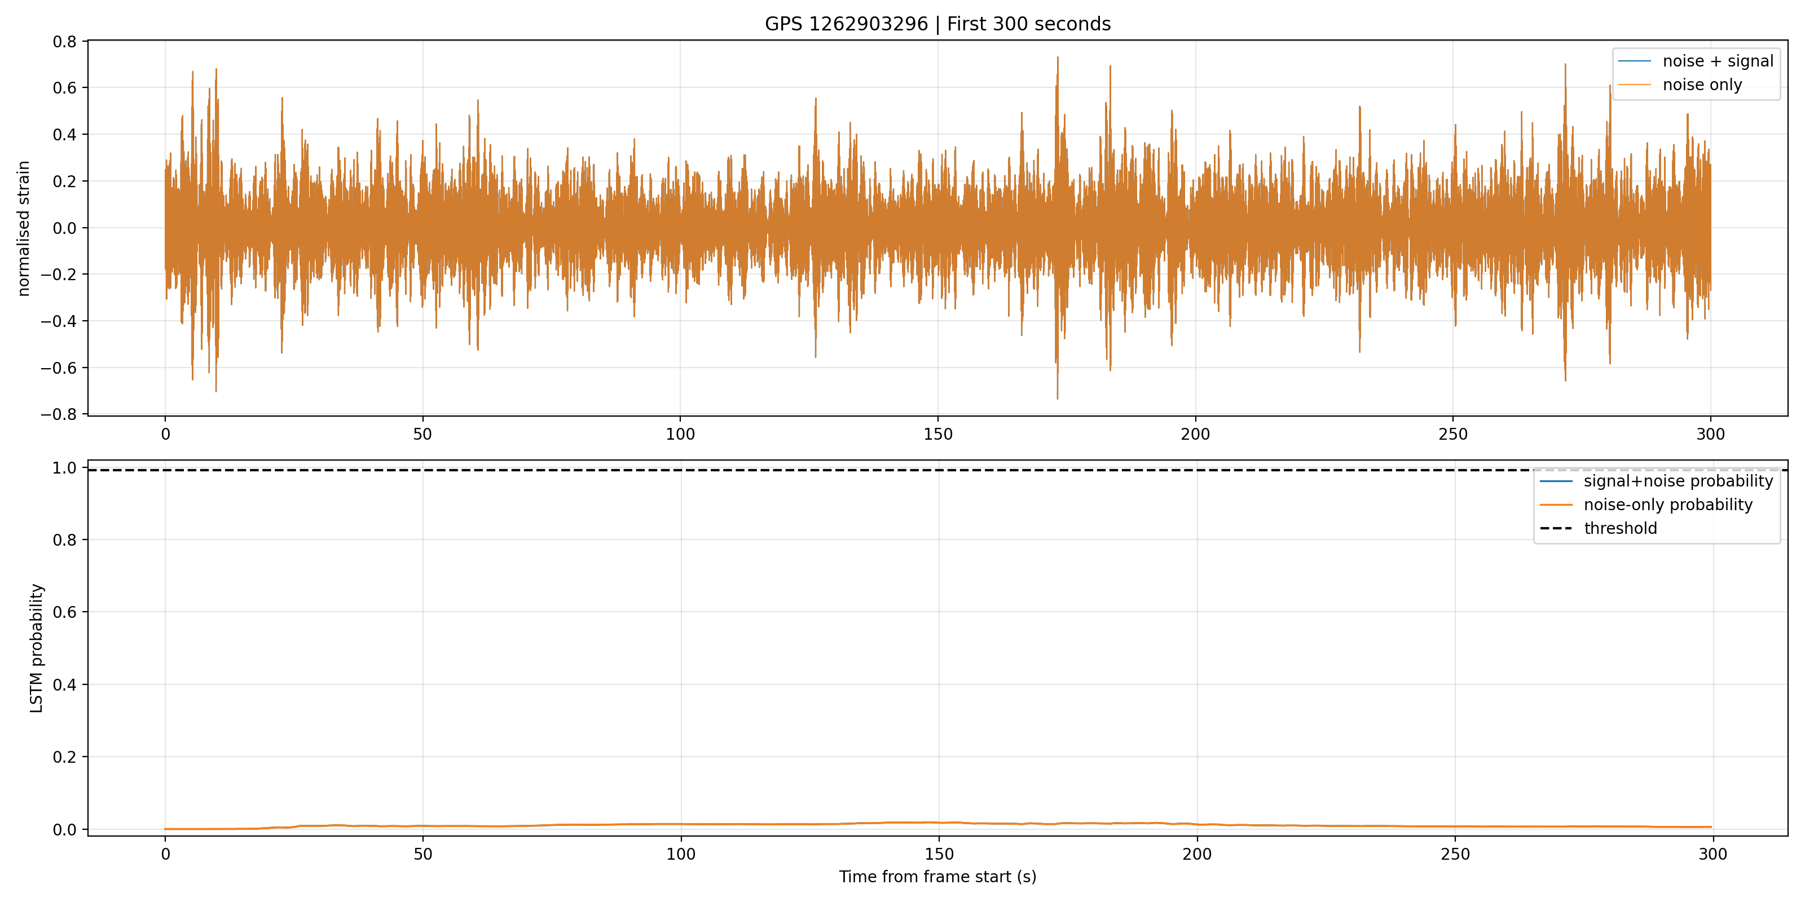Select the 'noise + signal' legend entry
The width and height of the screenshot is (1805, 902).
(1696, 61)
